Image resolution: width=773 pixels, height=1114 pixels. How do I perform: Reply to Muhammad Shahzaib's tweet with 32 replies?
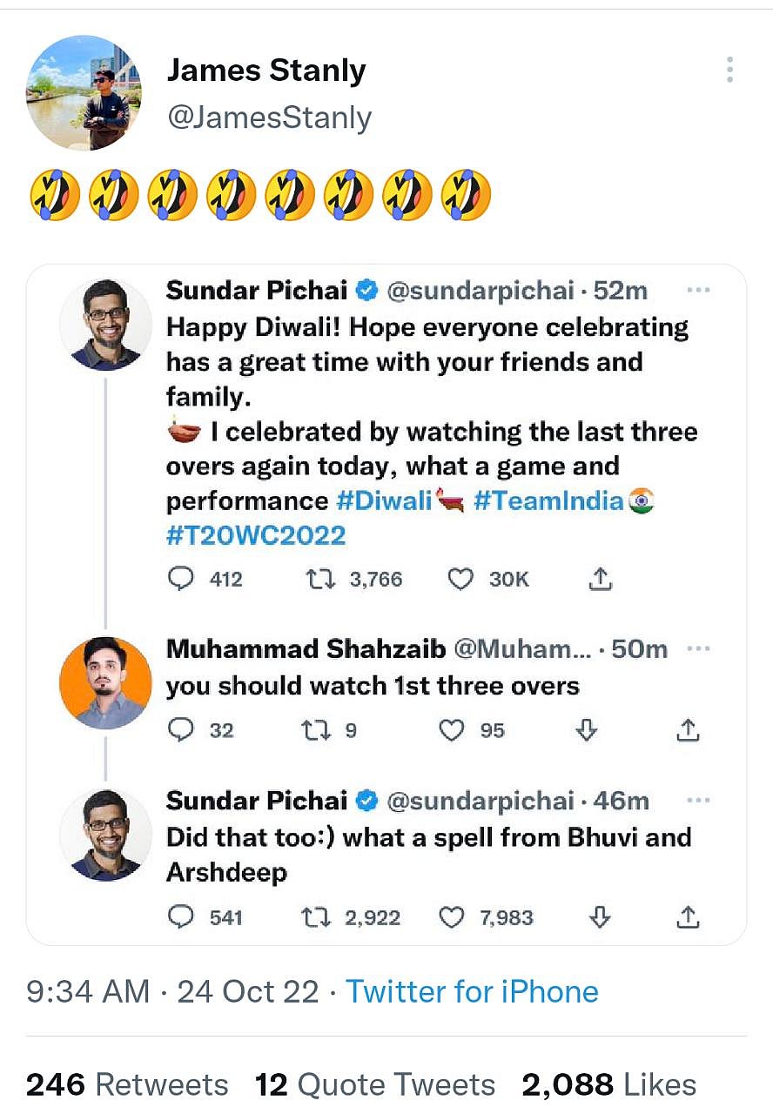[179, 730]
